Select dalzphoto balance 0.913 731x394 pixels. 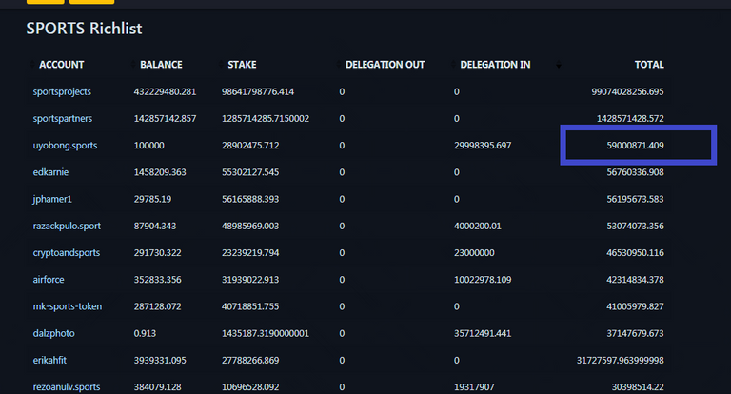(145, 333)
